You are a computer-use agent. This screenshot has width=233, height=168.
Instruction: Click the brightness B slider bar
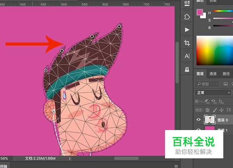pos(223,26)
